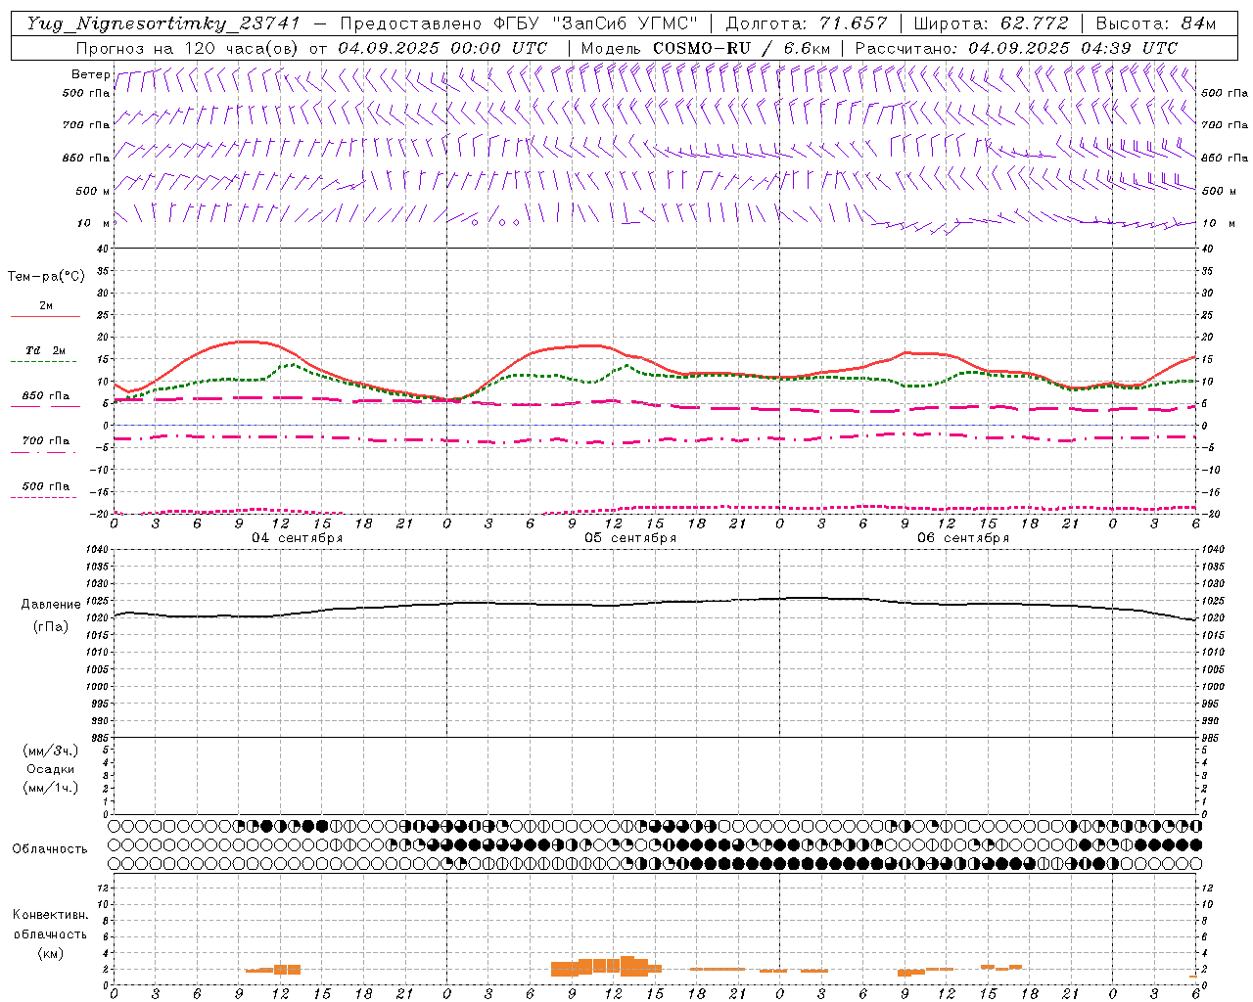Click the 500 гПа temperature legend label
The height and width of the screenshot is (1002, 1253).
point(46,486)
